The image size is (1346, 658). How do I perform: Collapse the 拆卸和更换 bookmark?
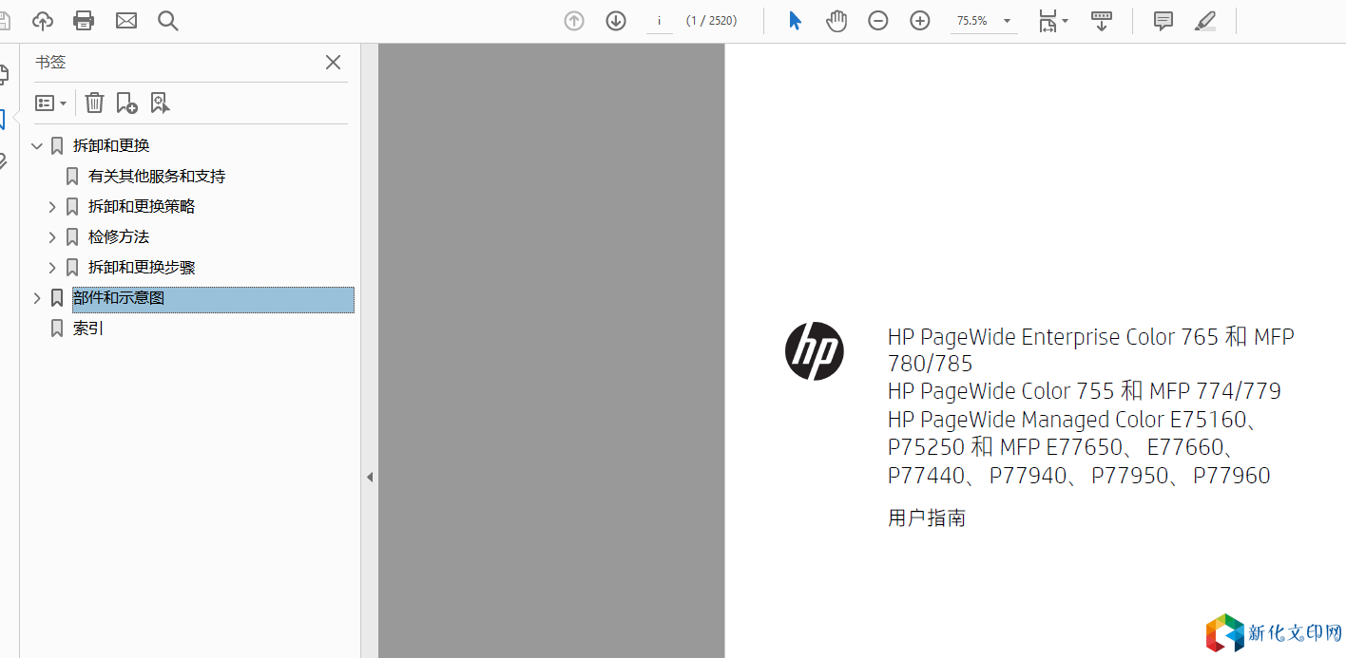[37, 146]
